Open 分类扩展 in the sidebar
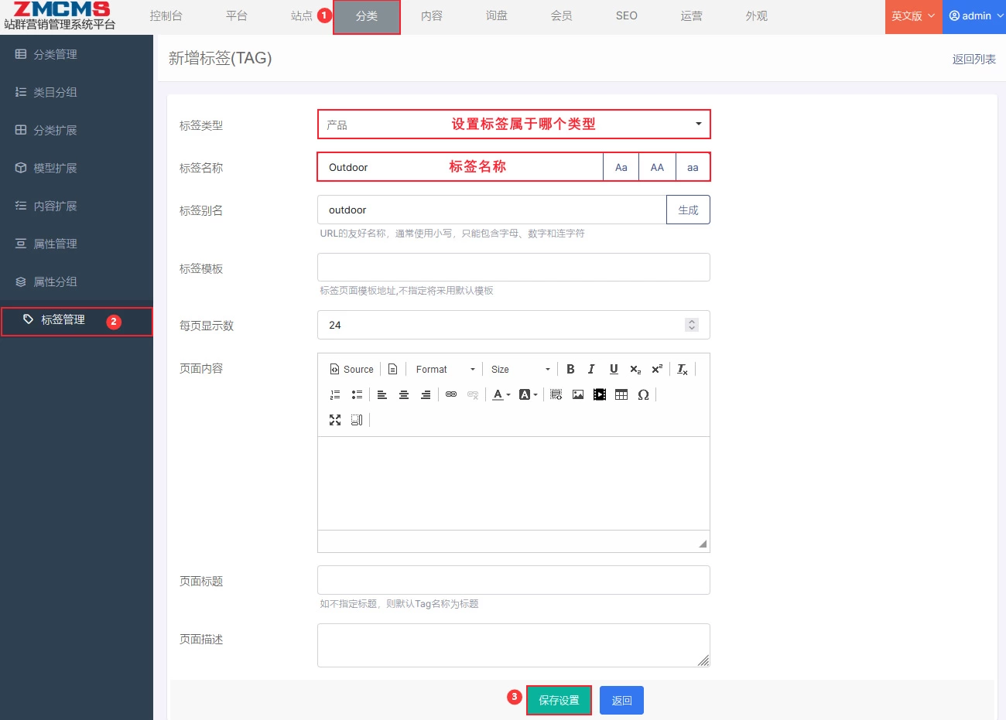Screen dimensions: 1006x720 click(x=77, y=131)
